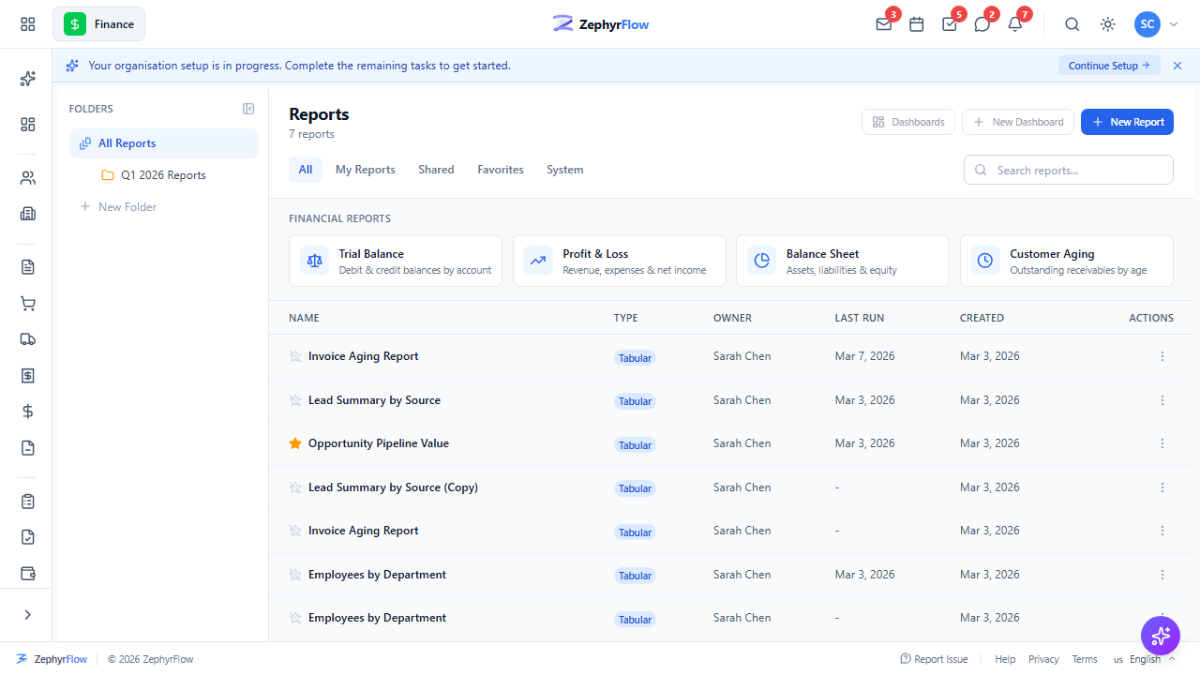Expand the left sidebar with chevron arrow

27,615
